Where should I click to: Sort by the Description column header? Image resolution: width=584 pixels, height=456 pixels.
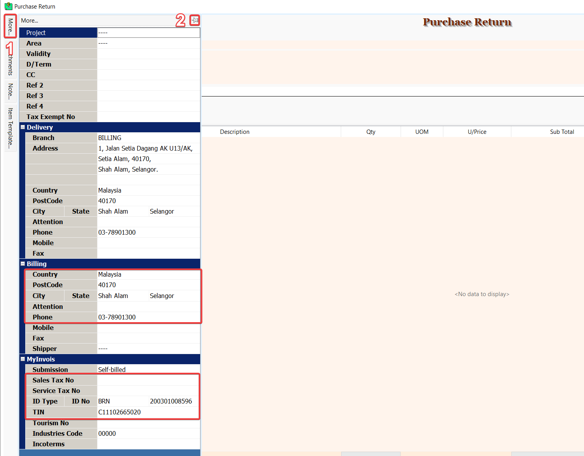(235, 132)
